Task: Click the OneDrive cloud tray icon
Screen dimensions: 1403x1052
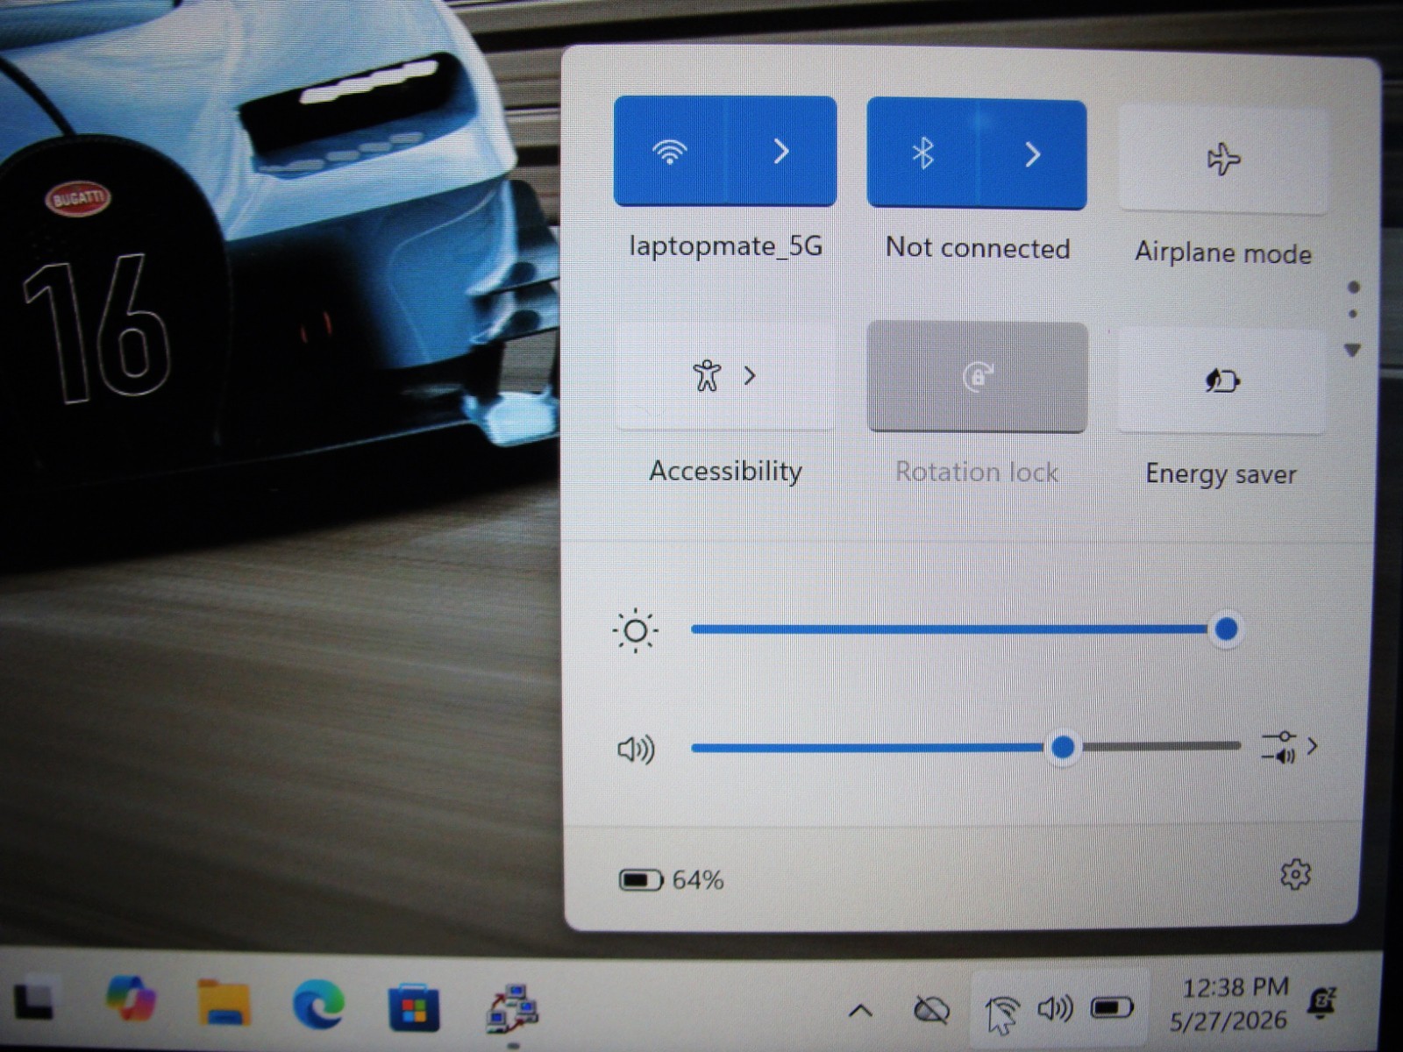Action: pos(931,1010)
